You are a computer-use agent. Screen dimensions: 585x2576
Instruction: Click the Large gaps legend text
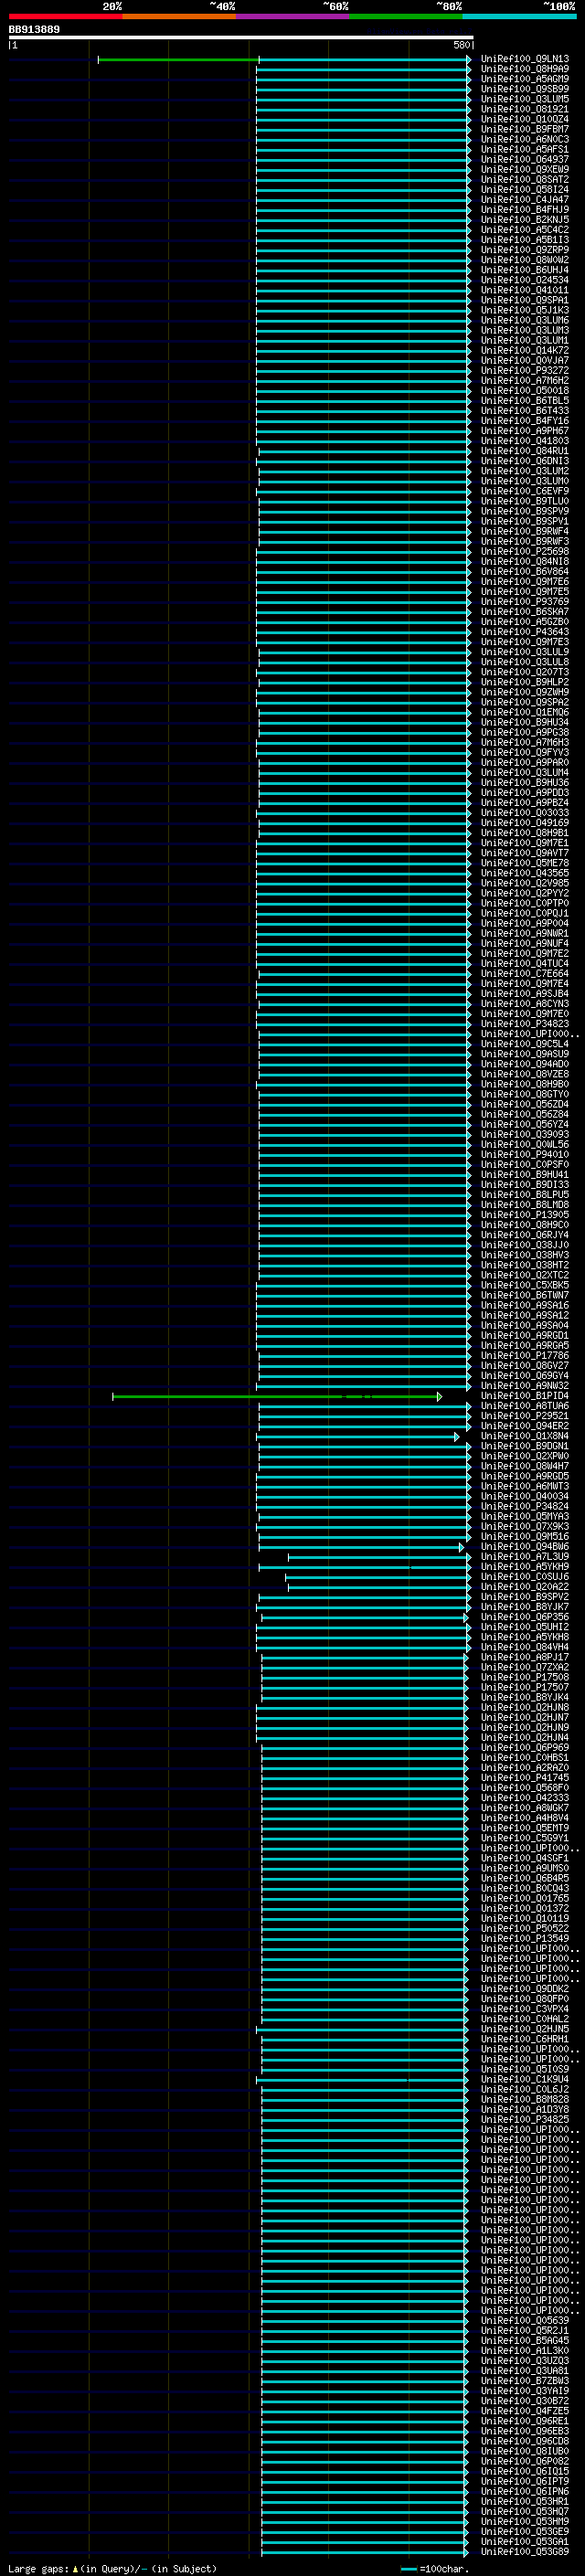(x=112, y=2568)
